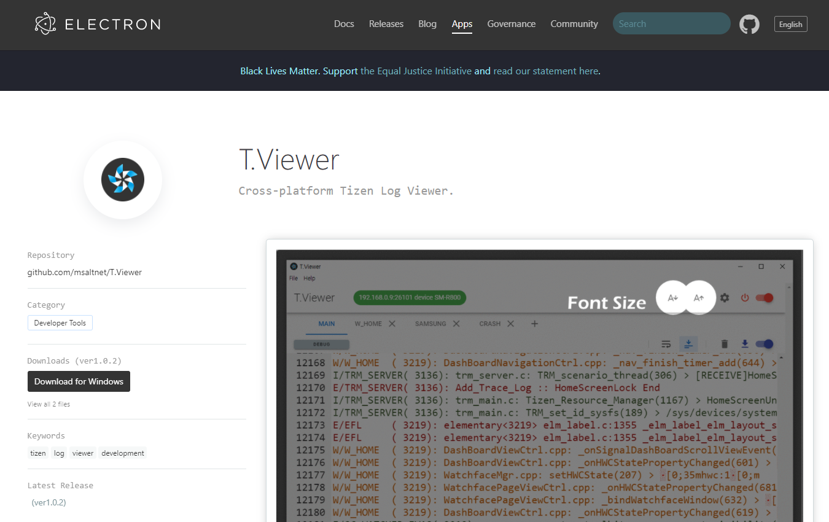Open Docs in the navigation bar

coord(344,24)
